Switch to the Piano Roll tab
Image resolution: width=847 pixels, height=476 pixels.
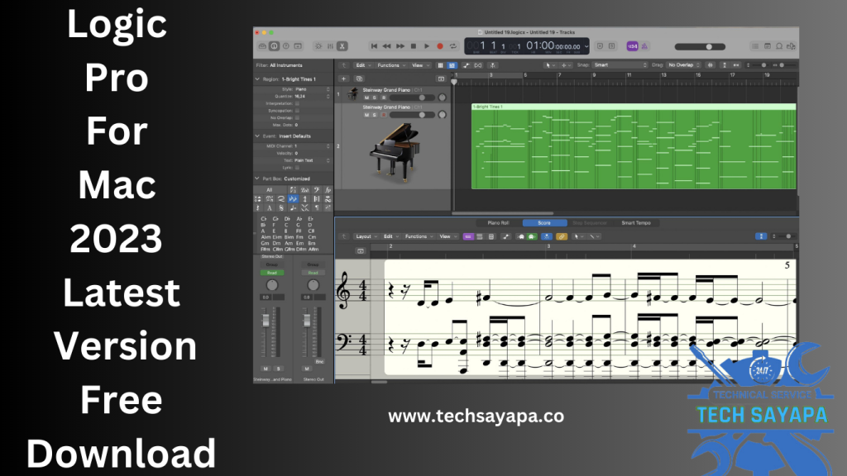pos(498,223)
